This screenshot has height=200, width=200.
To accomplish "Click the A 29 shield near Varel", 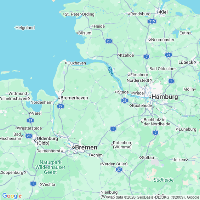I will [x=30, y=120].
